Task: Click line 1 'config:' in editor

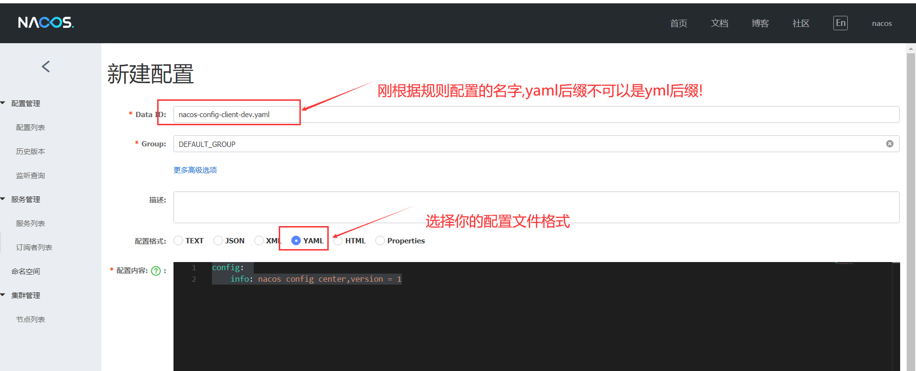Action: coord(228,267)
